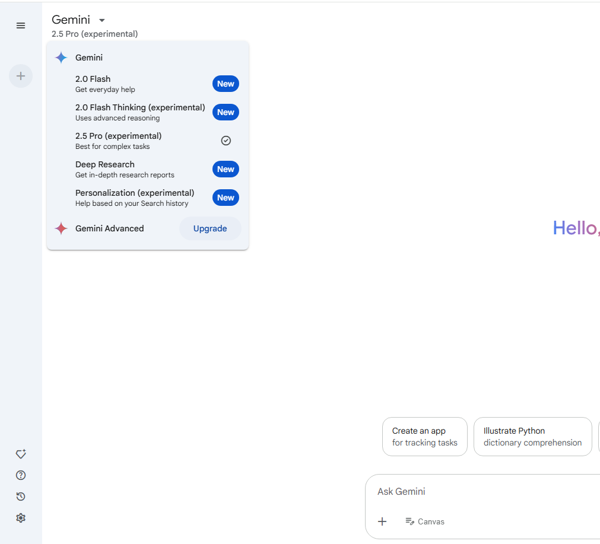Click New badge beside Deep Research
The image size is (600, 544).
point(226,170)
